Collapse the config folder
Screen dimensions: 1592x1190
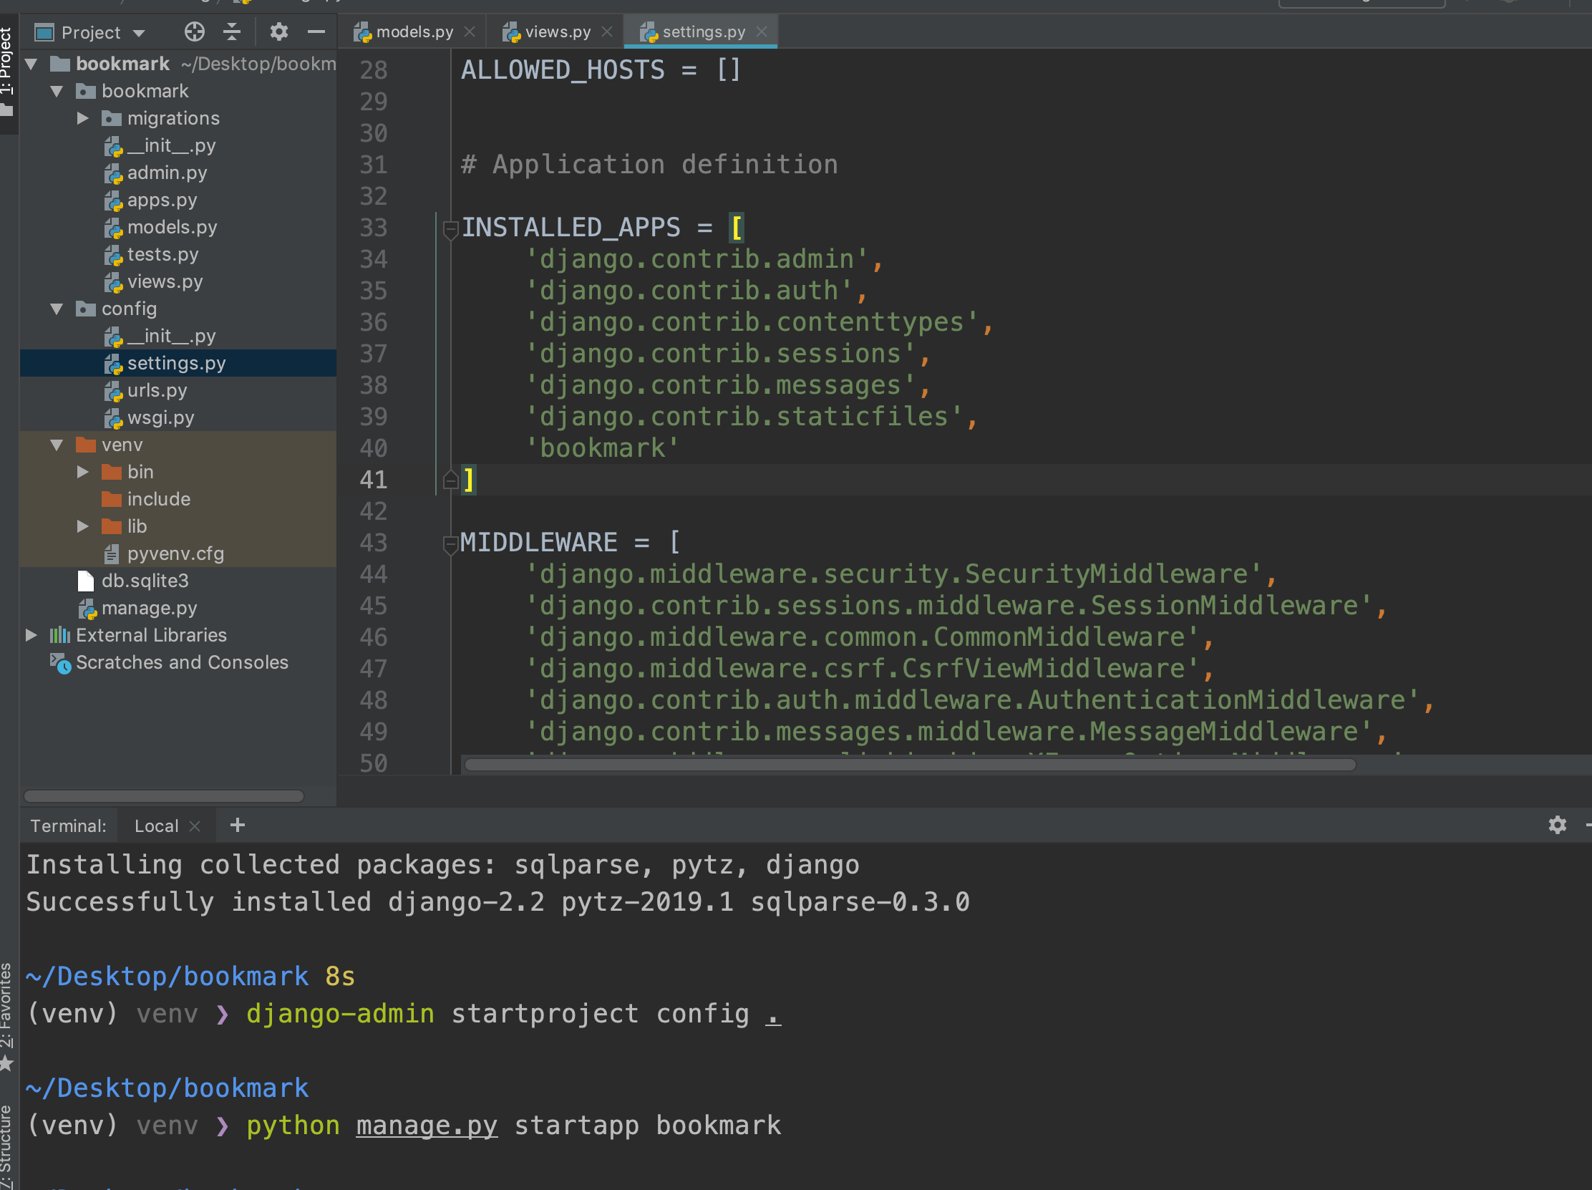point(57,309)
